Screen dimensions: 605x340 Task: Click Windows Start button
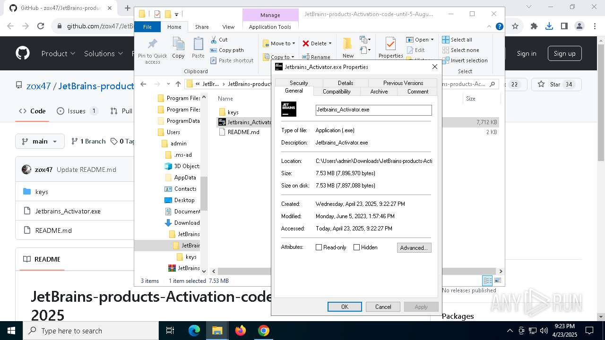(x=11, y=331)
